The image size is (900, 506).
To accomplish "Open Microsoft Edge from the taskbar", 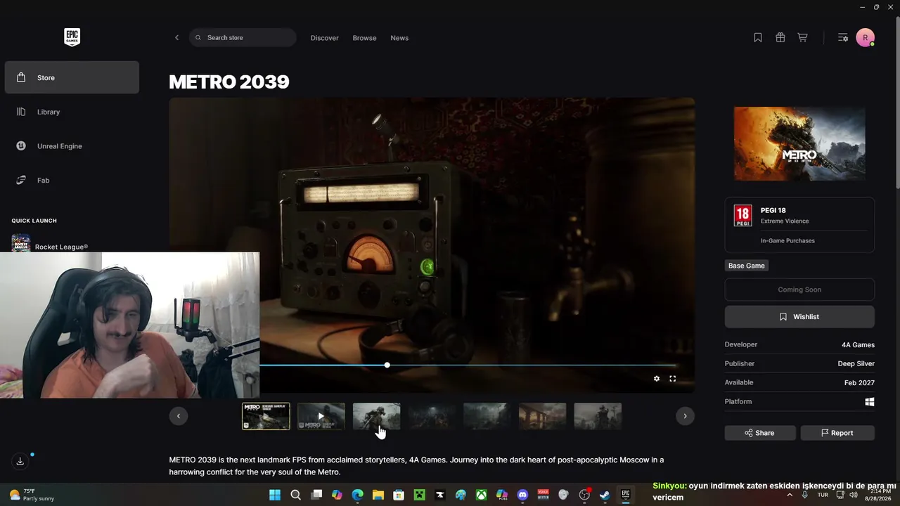I will [x=357, y=495].
